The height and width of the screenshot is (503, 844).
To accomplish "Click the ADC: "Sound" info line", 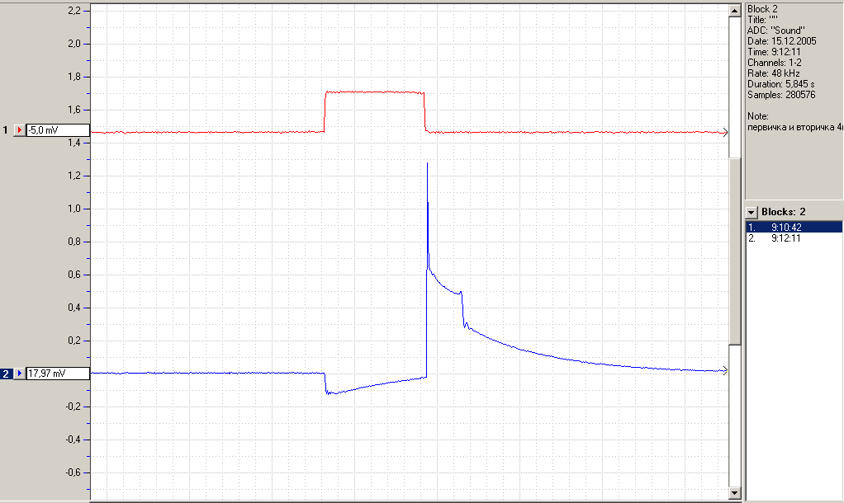I will [775, 31].
